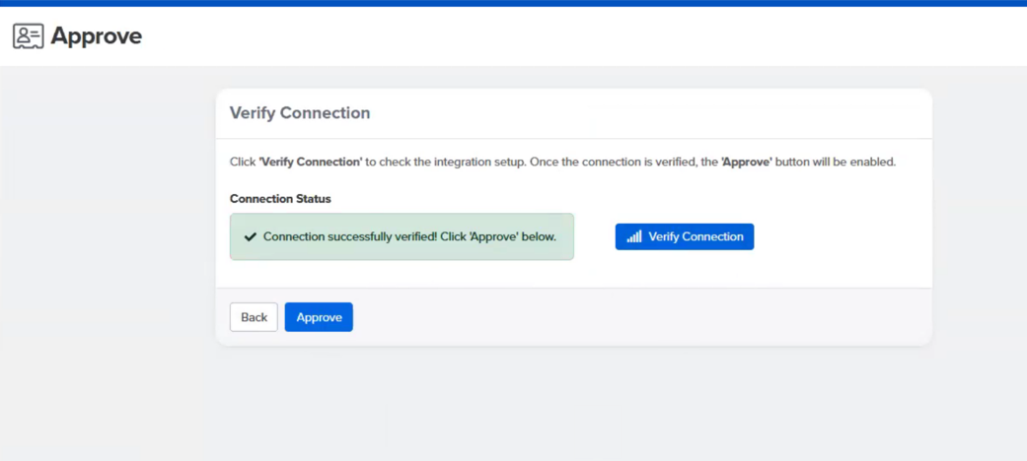Click the Verify Connection button label

pos(696,236)
